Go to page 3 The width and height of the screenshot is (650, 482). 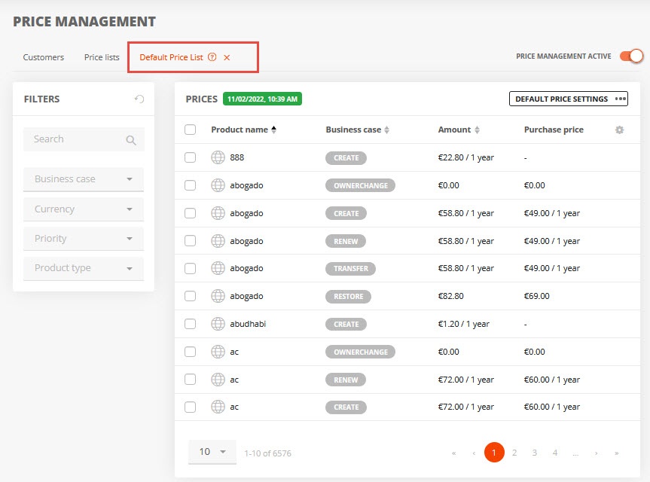(x=534, y=453)
